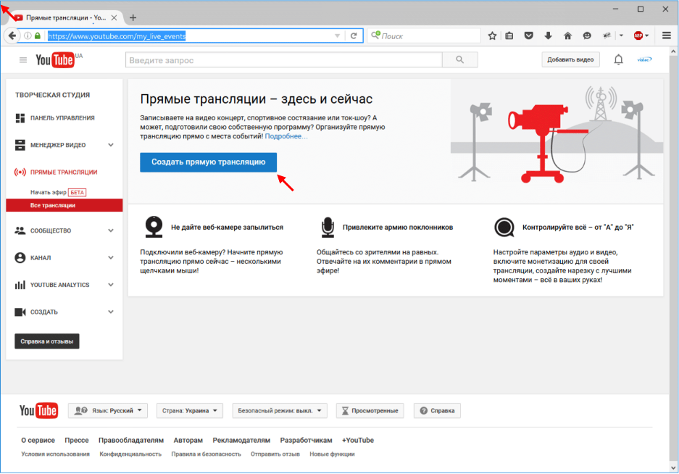679x474 pixels.
Task: Go to YouTube home via header logo
Action: click(55, 59)
